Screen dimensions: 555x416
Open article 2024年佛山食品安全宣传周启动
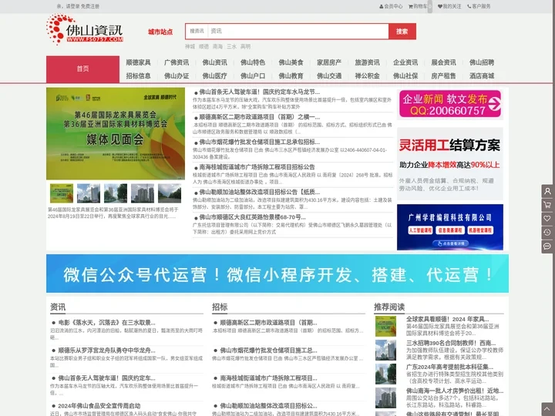[99, 406]
